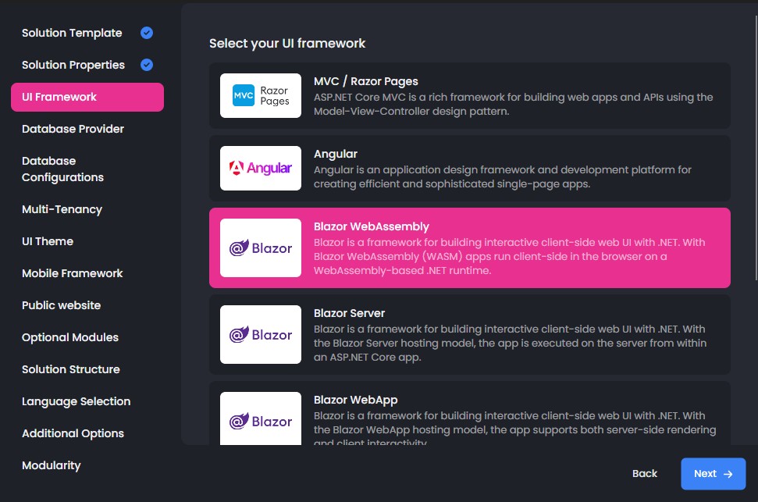Select the MVC / Razor Pages option

[469, 96]
